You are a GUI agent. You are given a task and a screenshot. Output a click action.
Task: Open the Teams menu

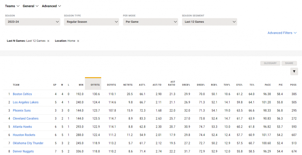point(12,6)
